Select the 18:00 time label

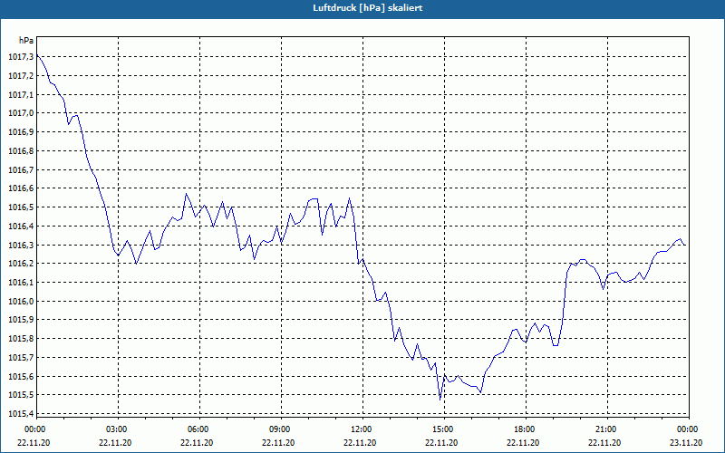[x=526, y=429]
